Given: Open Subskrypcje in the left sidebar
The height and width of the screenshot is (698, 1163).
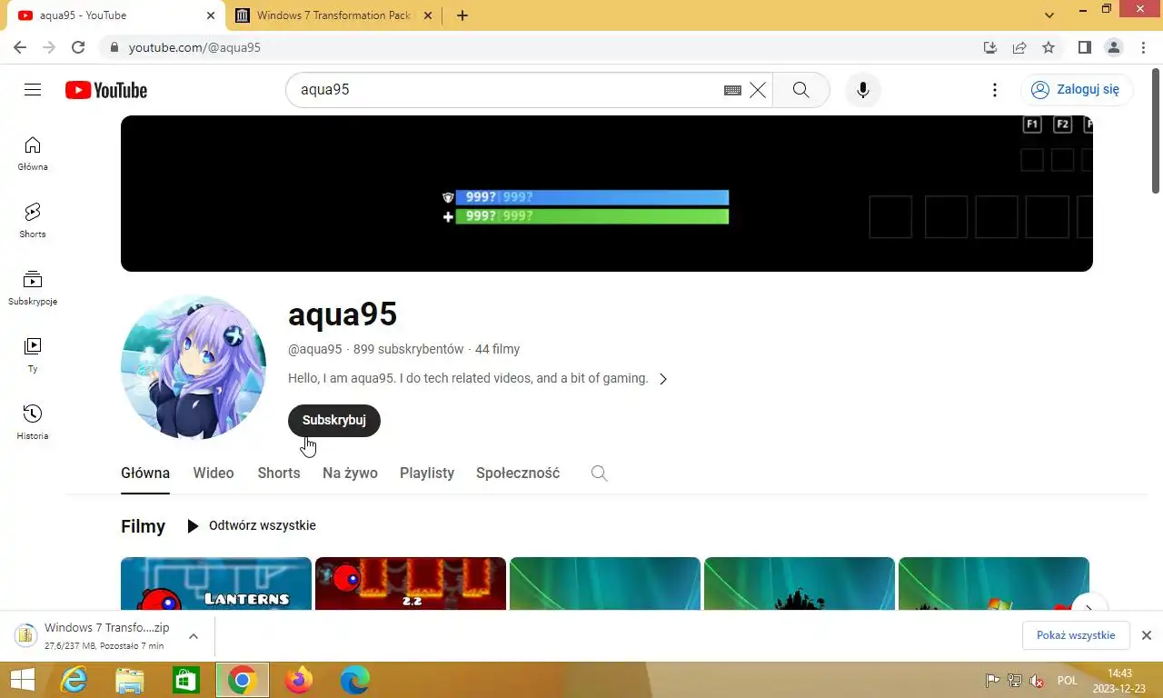Looking at the screenshot, I should 33,288.
